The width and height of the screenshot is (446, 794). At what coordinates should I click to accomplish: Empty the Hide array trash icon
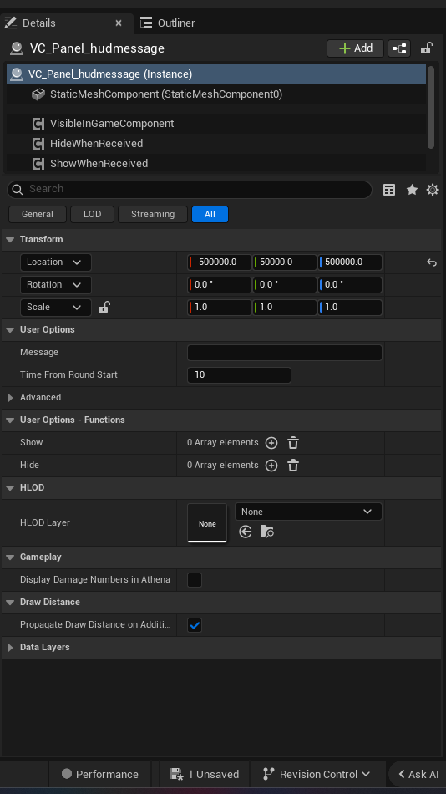[293, 466]
